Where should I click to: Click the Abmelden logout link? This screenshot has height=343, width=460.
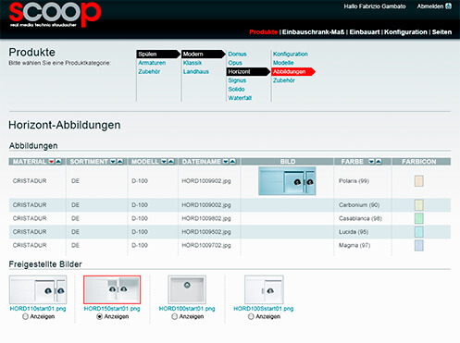click(x=430, y=6)
